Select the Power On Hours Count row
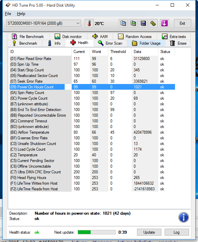This screenshot has width=198, height=242. (x=92, y=87)
